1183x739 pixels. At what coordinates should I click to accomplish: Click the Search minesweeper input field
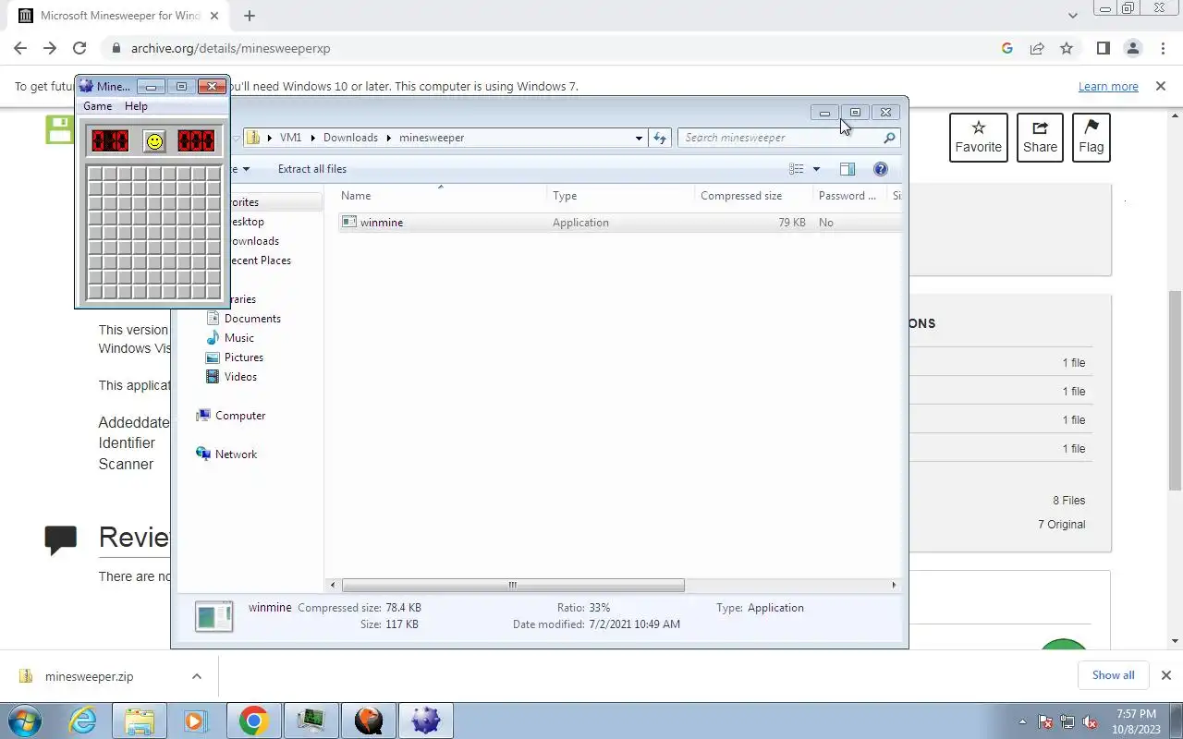pyautogui.click(x=780, y=138)
